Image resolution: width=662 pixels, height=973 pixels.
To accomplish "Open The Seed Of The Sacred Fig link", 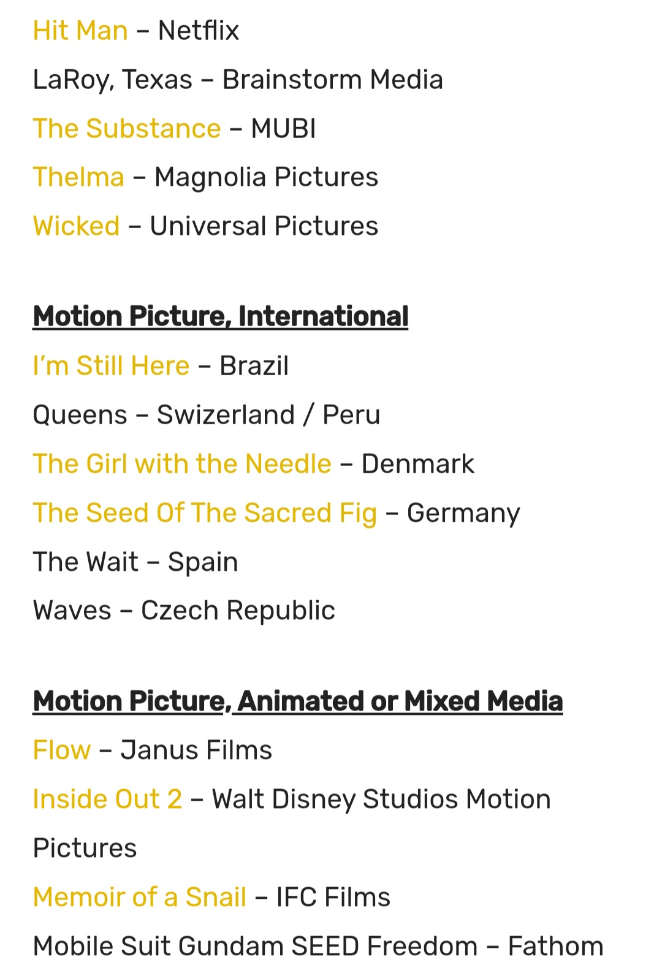I will pos(205,513).
